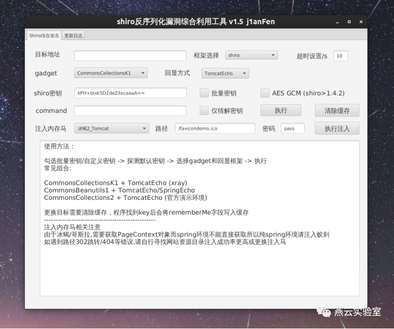Expand the 注入内存马 冰蝎2_Tomcat dropdown

tap(112, 129)
